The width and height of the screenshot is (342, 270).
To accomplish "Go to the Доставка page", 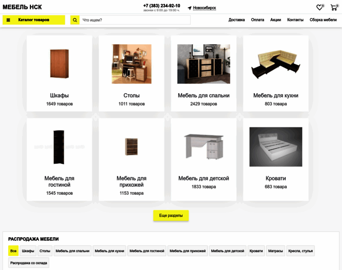I will (x=236, y=20).
